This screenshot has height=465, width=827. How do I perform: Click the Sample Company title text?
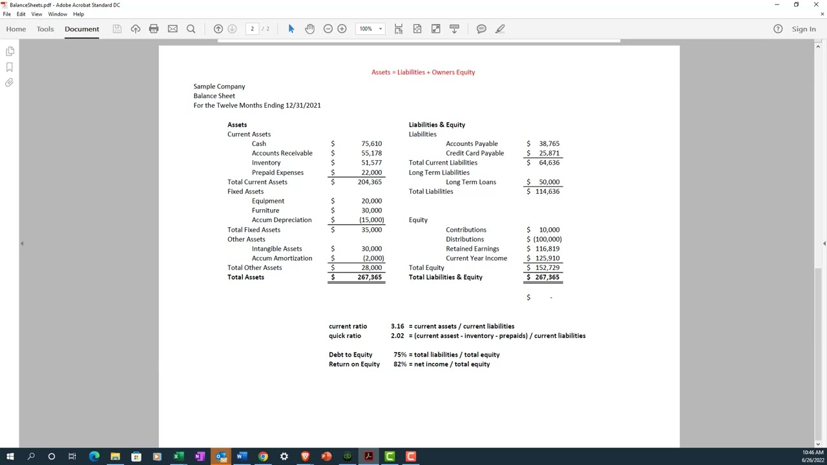point(219,87)
